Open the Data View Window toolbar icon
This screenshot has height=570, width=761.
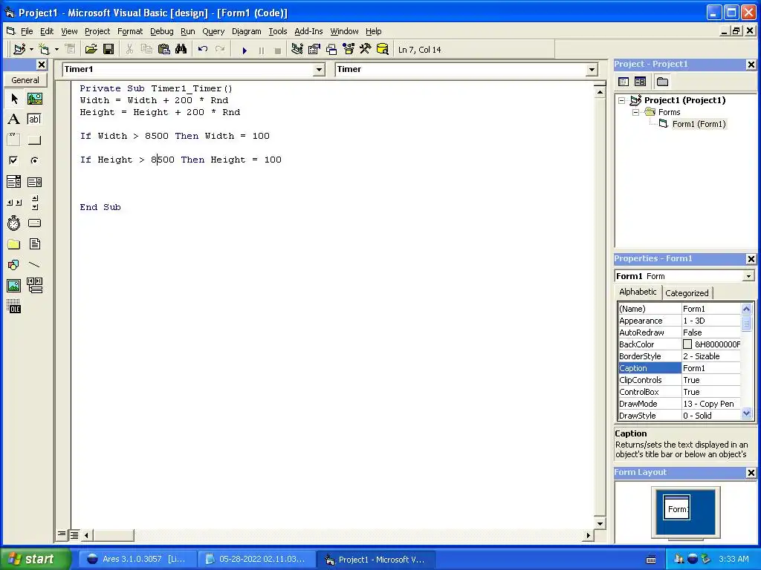(383, 50)
